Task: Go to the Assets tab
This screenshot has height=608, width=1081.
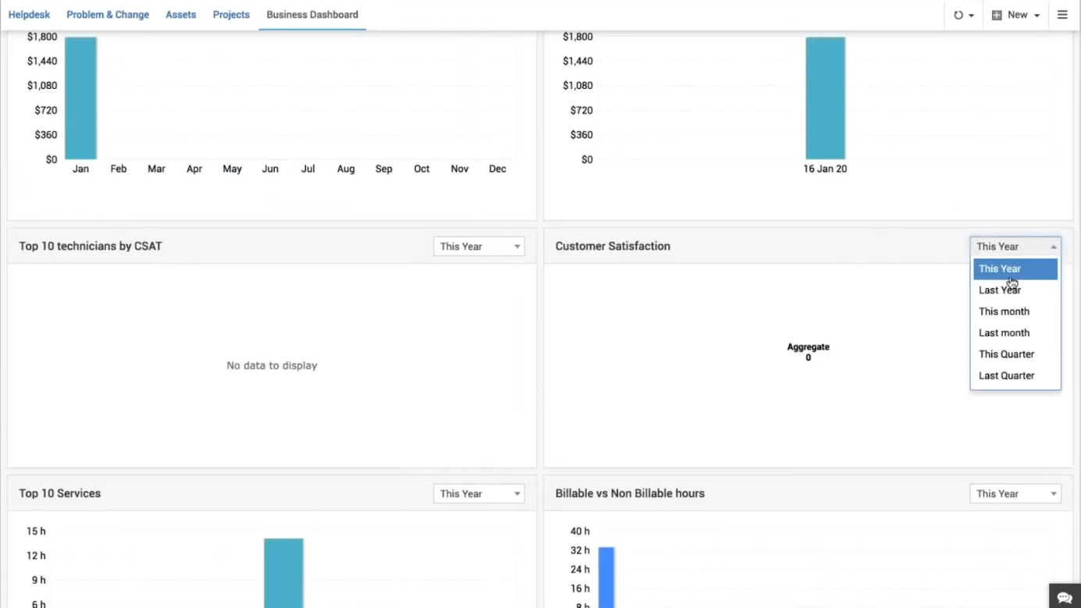Action: [x=180, y=15]
